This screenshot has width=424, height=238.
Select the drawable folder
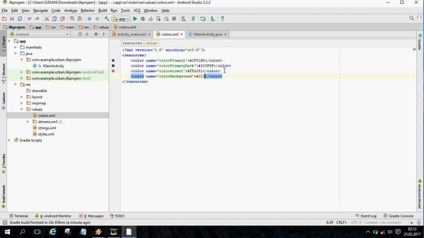[39, 91]
